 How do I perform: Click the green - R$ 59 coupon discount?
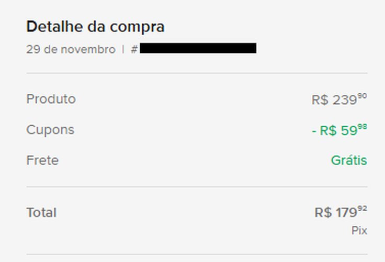click(334, 131)
